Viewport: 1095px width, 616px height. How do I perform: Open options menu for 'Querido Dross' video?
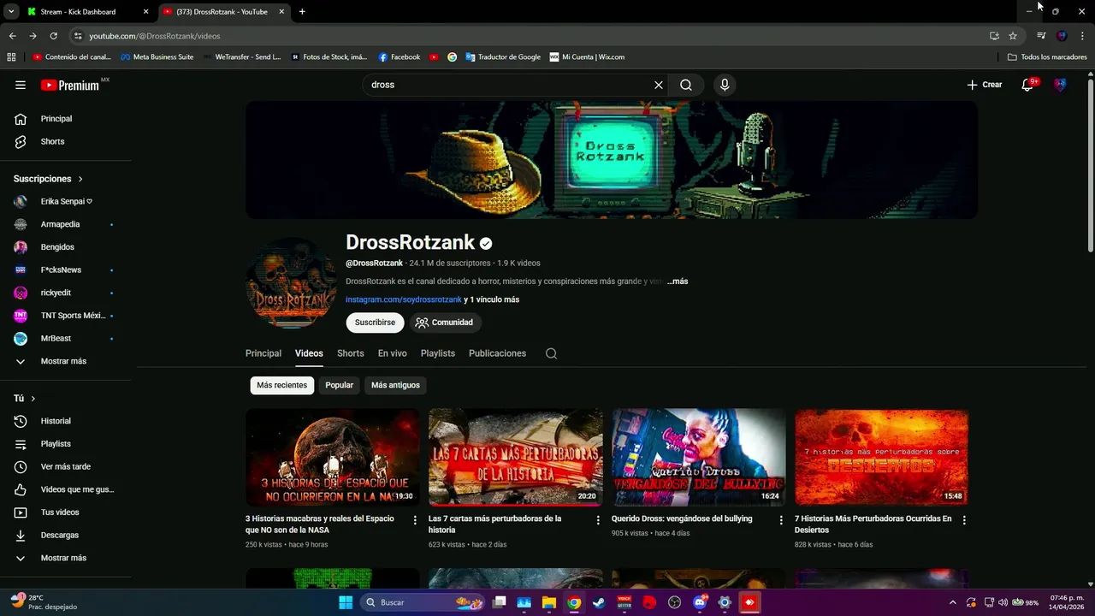781,520
